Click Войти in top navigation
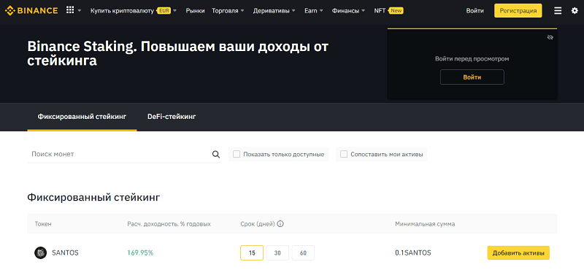Viewport: 584px width, 270px height. (x=475, y=11)
